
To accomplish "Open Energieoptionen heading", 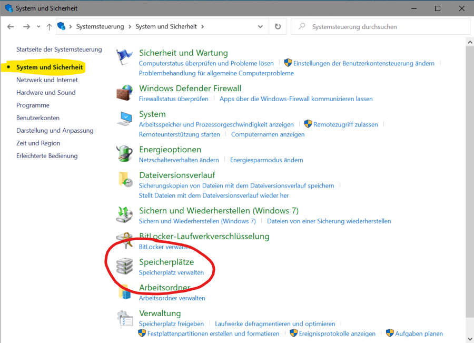I will pyautogui.click(x=170, y=150).
